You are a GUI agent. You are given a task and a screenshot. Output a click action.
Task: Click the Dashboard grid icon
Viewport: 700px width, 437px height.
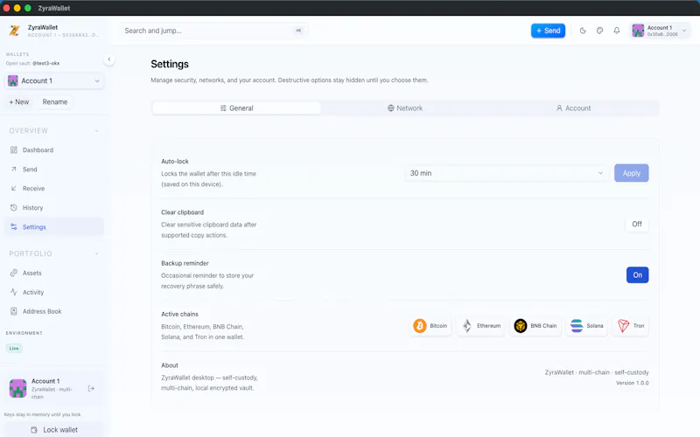(x=14, y=149)
